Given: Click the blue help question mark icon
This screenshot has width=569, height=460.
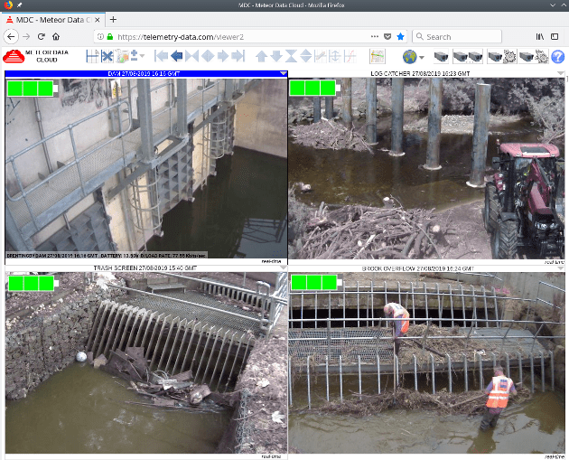Looking at the screenshot, I should point(557,56).
